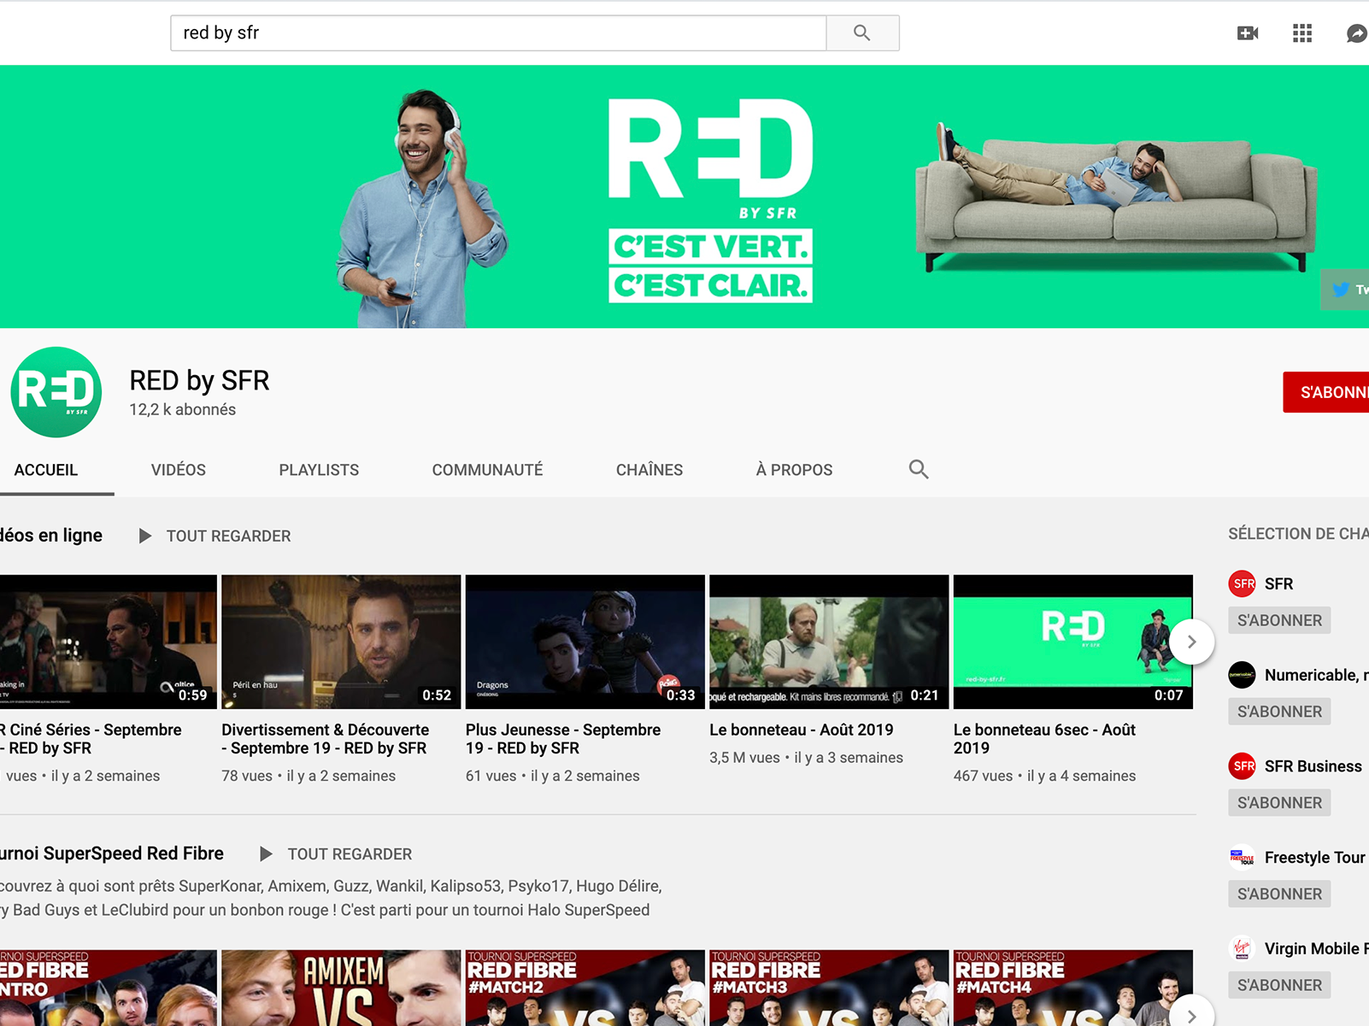Screen dimensions: 1369x1026
Task: Click TOUT REGARDER next to uploads
Action: coord(228,536)
